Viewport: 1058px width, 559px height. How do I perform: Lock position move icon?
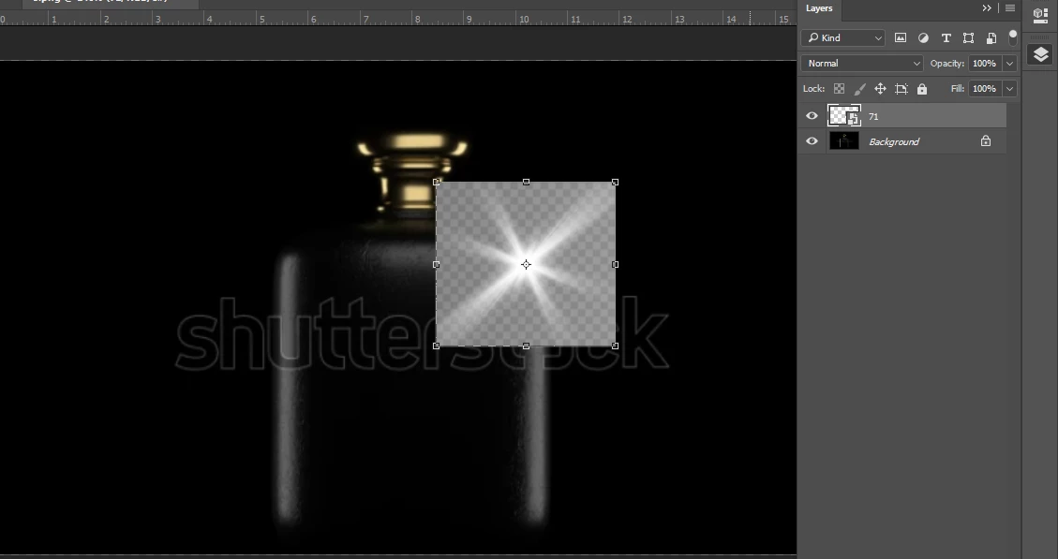click(880, 88)
